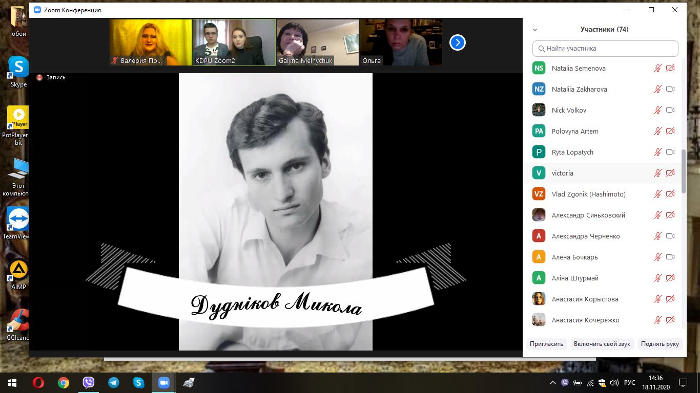Open the AIMP desktop shortcut
Screen dimensions: 700x393
(x=18, y=270)
